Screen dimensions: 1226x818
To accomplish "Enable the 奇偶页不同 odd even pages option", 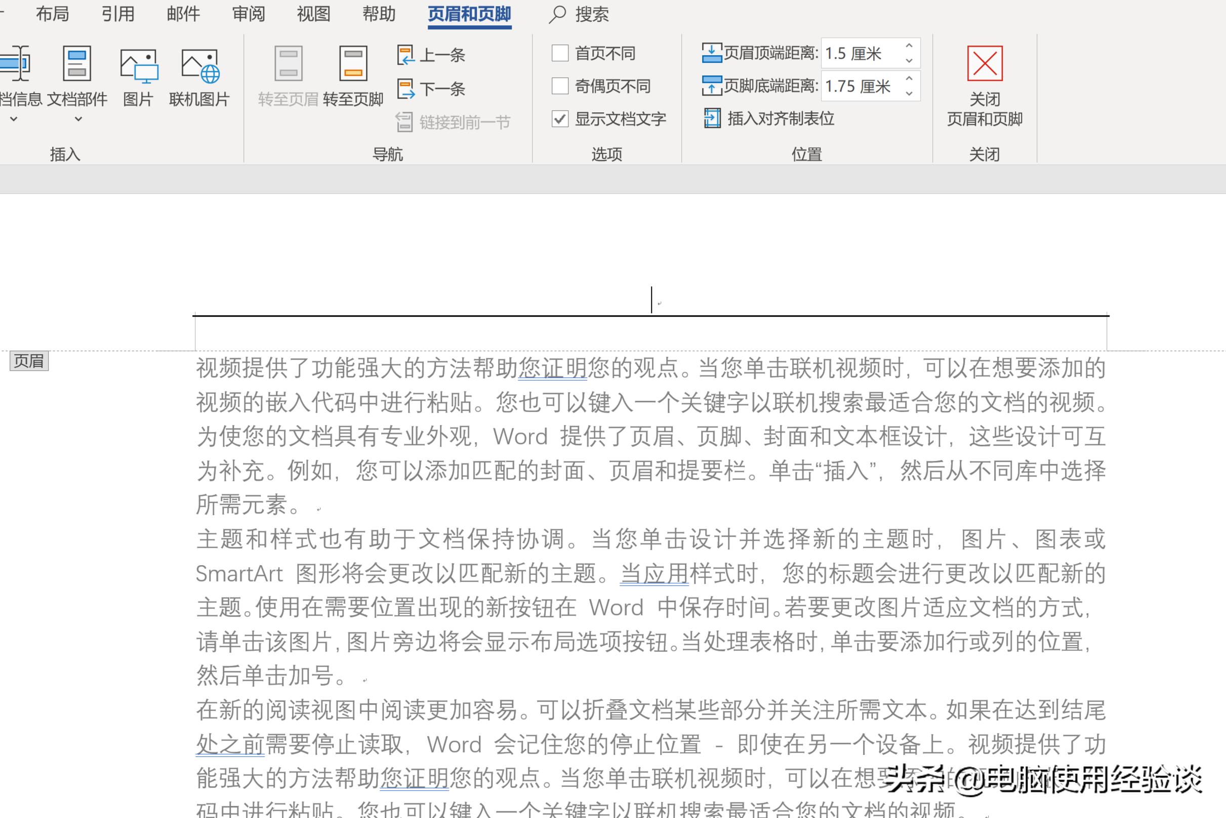I will 560,86.
